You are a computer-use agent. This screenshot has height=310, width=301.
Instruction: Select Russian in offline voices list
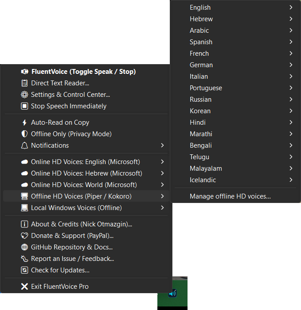[235, 99]
